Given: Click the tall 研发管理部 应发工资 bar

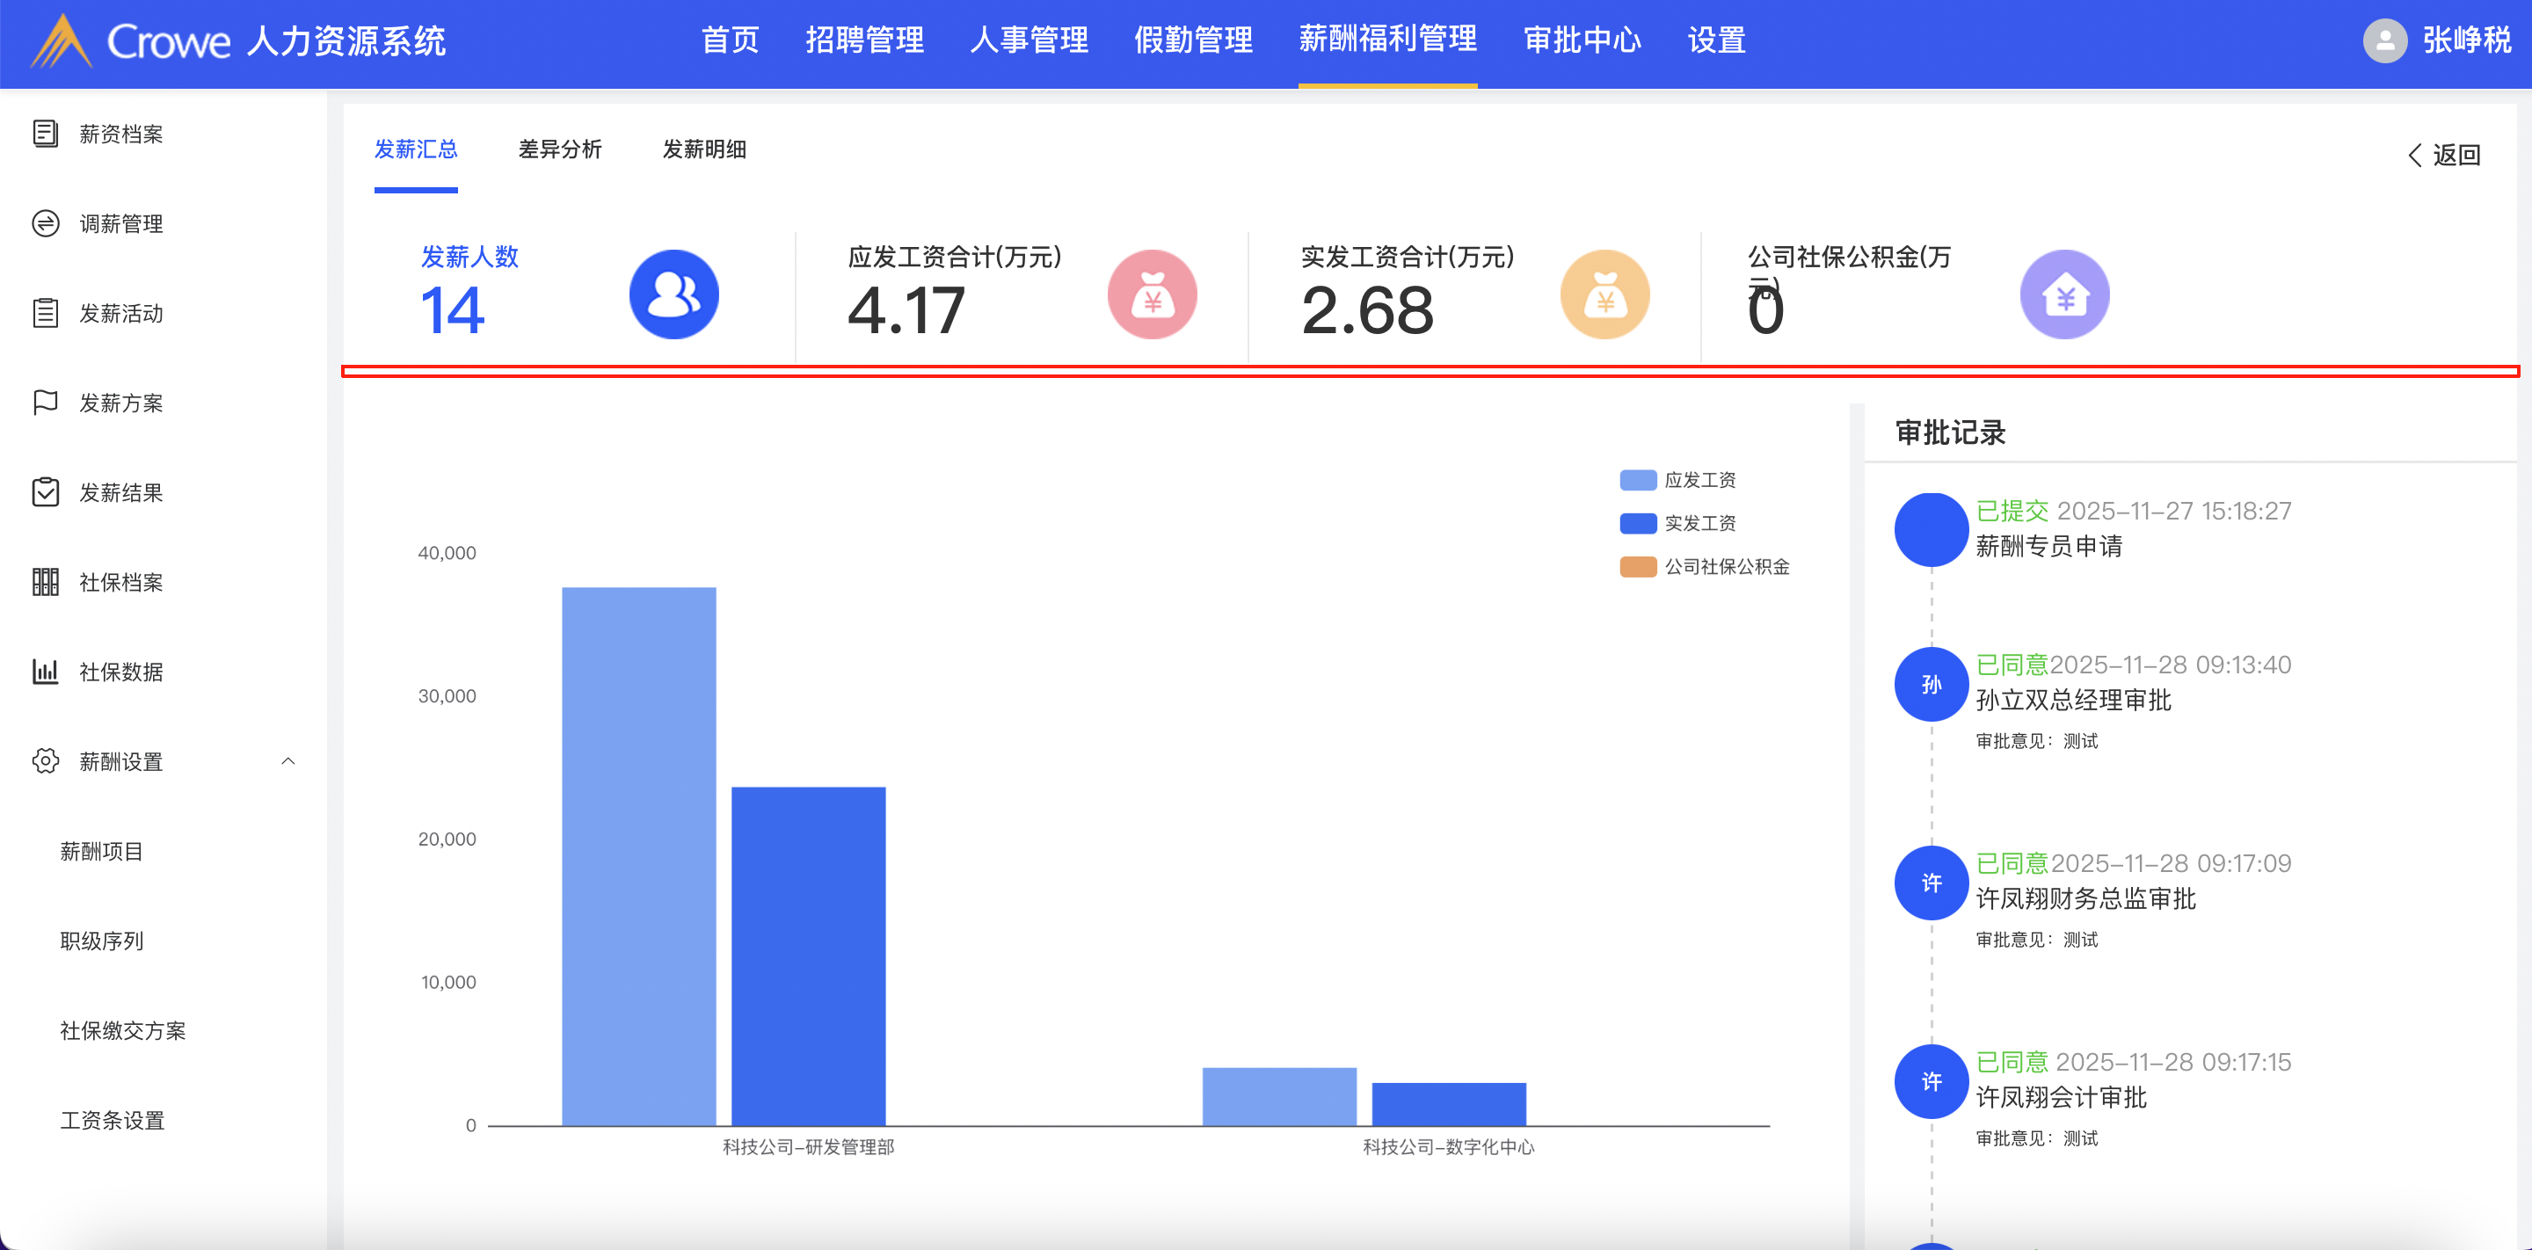Looking at the screenshot, I should (x=639, y=855).
